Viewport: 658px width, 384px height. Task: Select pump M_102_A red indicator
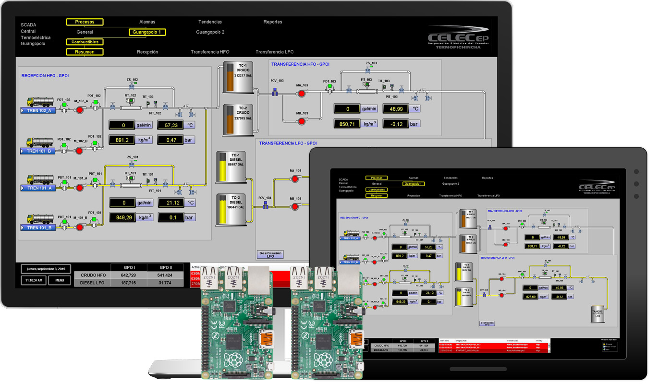80,110
